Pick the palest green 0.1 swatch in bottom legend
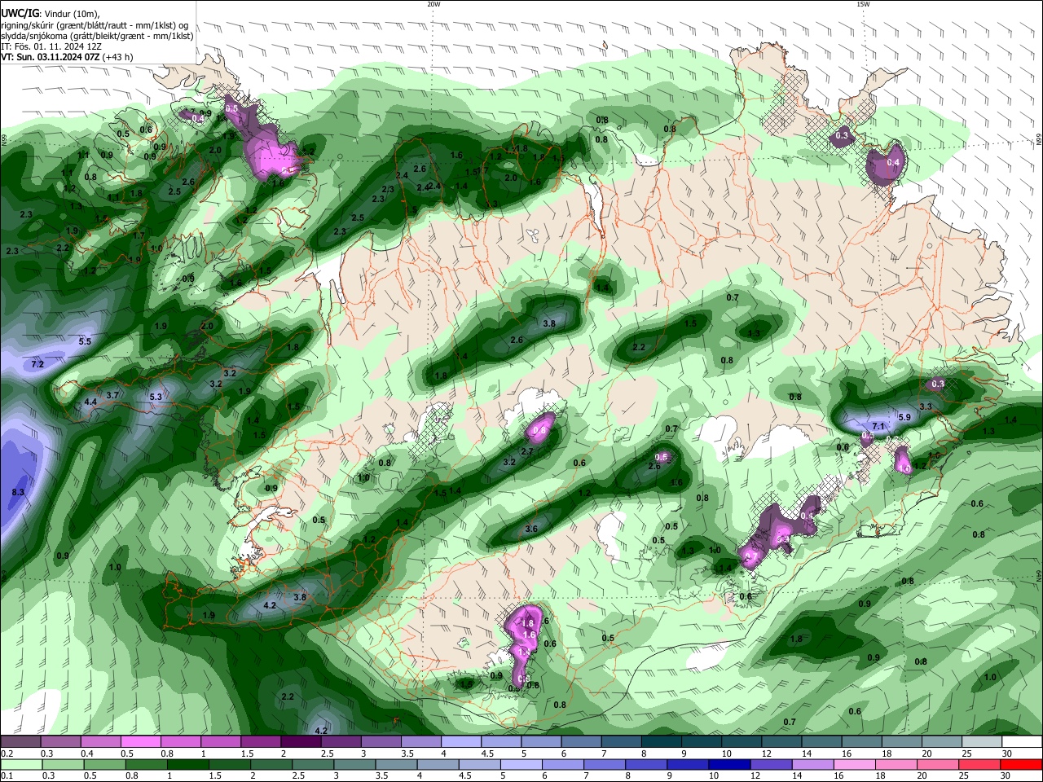 pyautogui.click(x=20, y=764)
